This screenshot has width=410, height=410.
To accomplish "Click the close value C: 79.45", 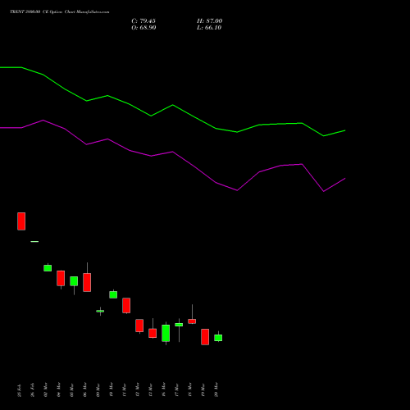I will [x=143, y=21].
